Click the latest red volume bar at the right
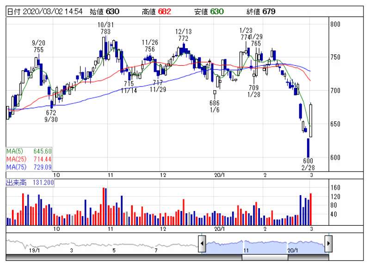The height and width of the screenshot is (266, 370). click(311, 210)
